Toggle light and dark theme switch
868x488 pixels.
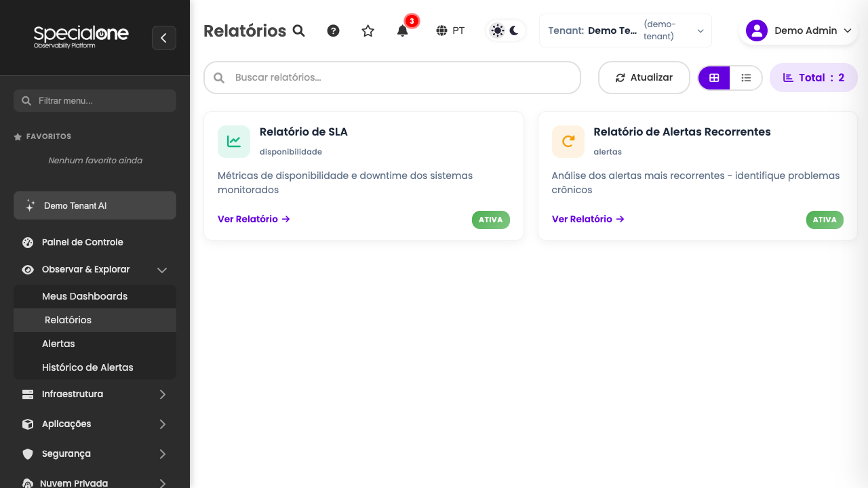tap(506, 30)
